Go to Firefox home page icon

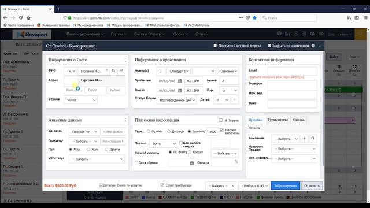pyautogui.click(x=28, y=18)
